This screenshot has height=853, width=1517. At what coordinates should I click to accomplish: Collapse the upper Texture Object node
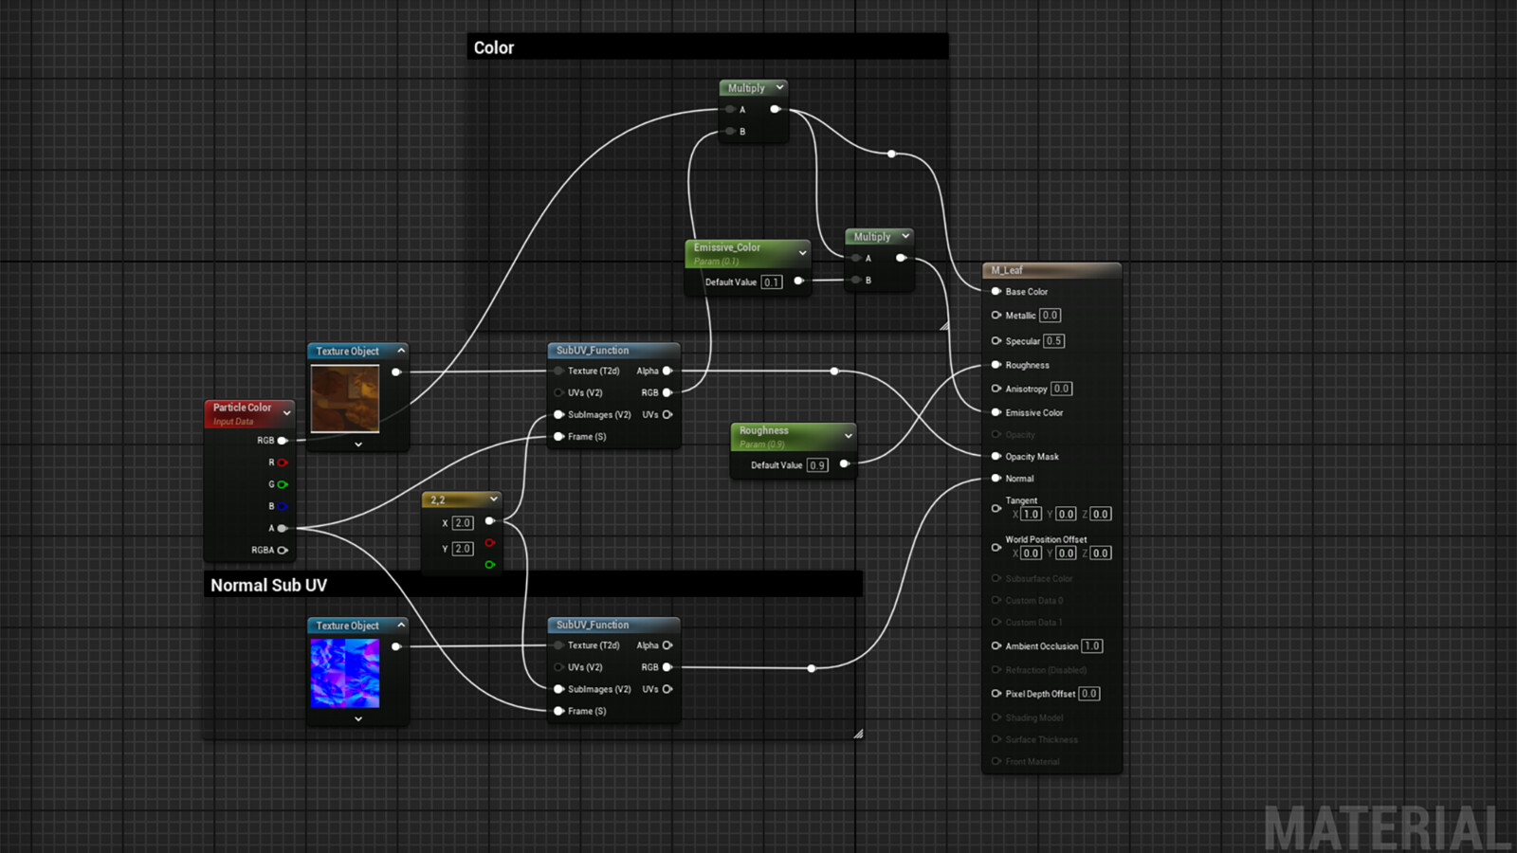[401, 351]
